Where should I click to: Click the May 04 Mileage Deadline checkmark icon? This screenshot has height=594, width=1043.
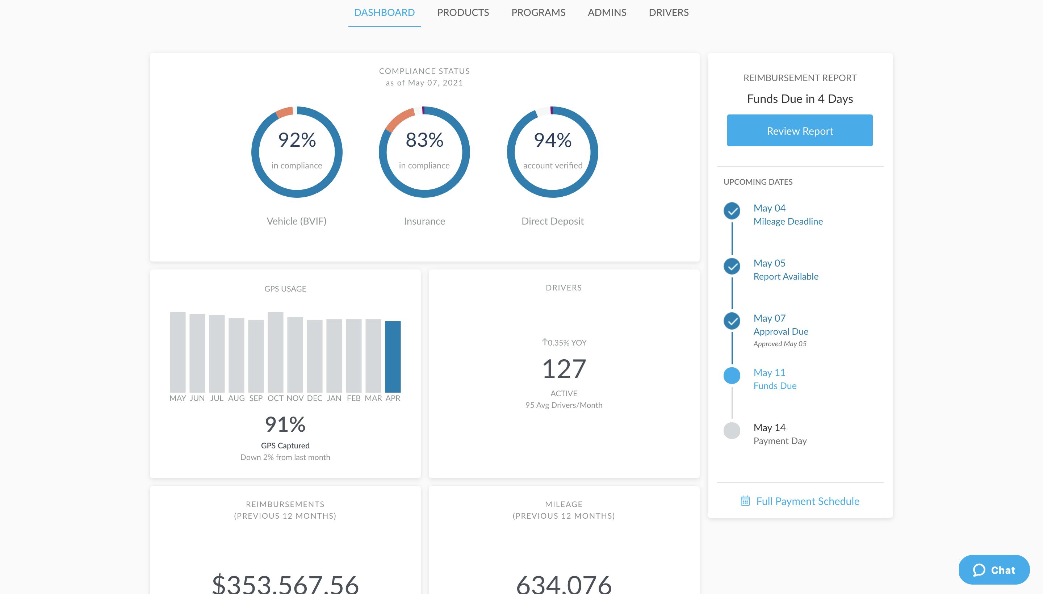tap(732, 211)
